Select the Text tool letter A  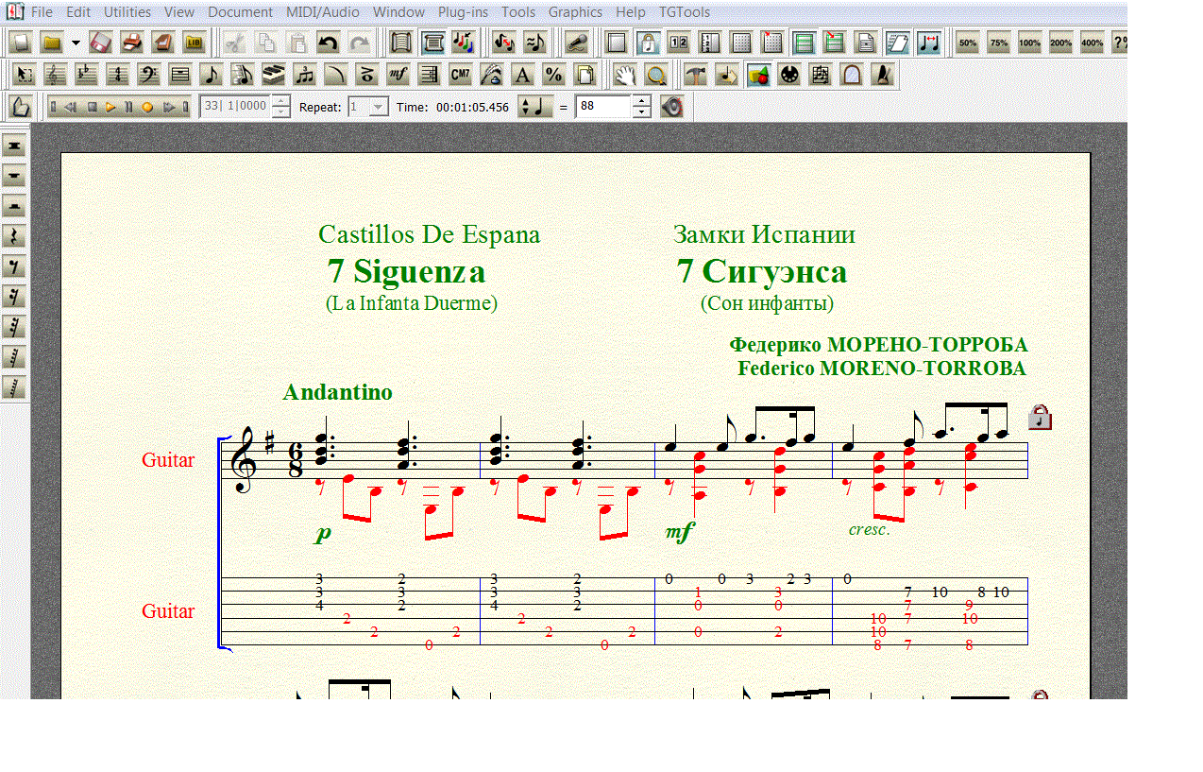pos(523,75)
